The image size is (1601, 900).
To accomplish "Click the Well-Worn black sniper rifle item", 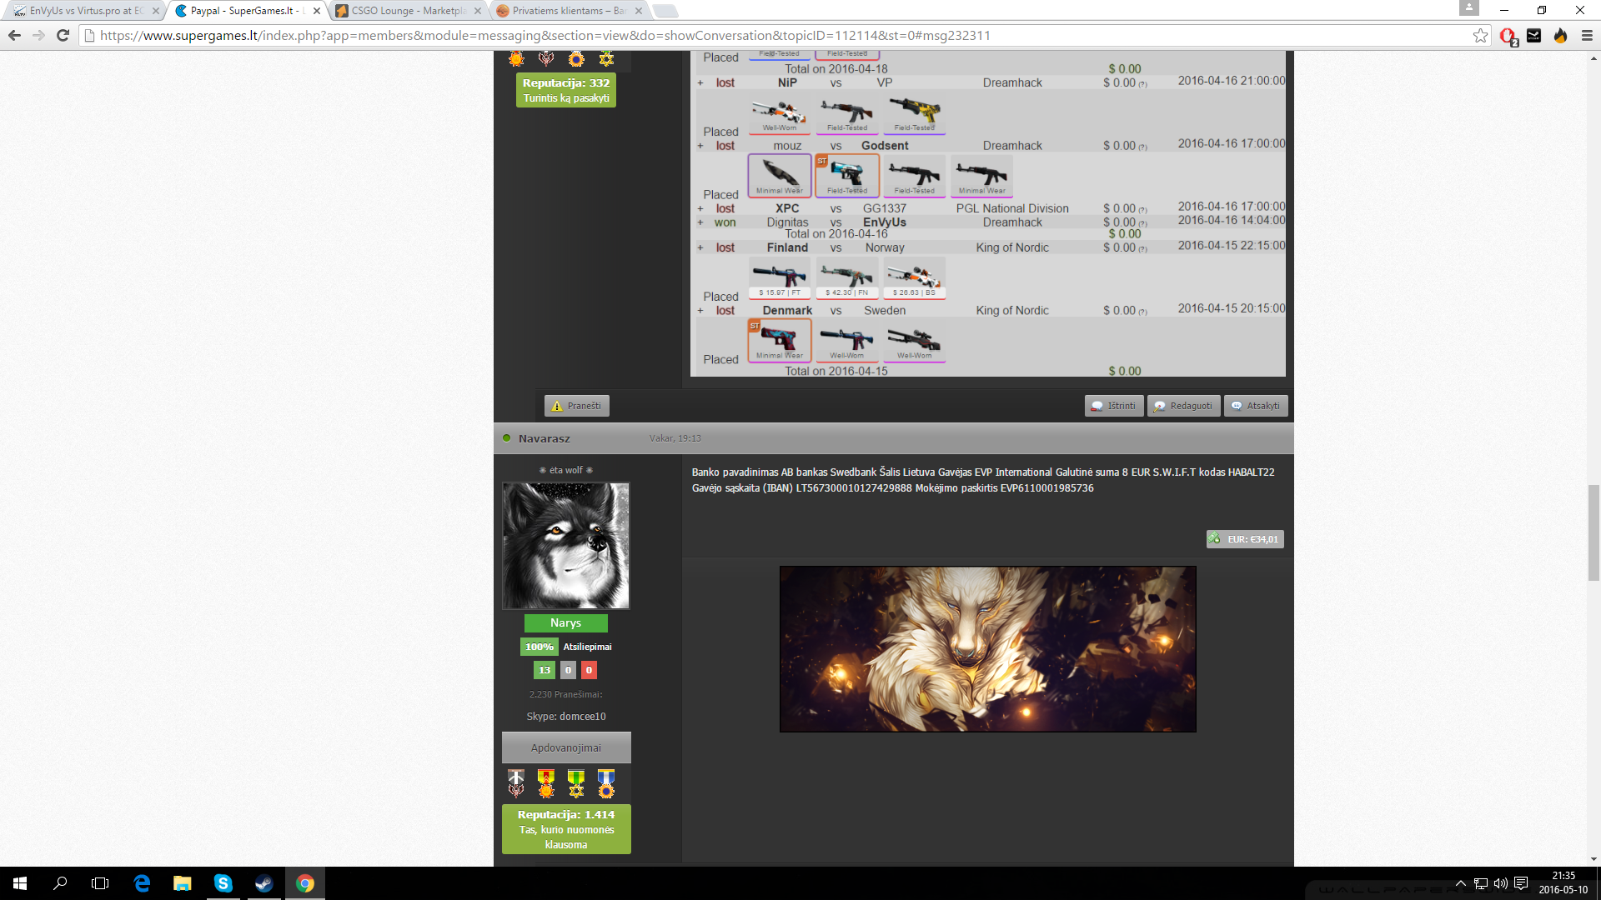I will (x=914, y=341).
